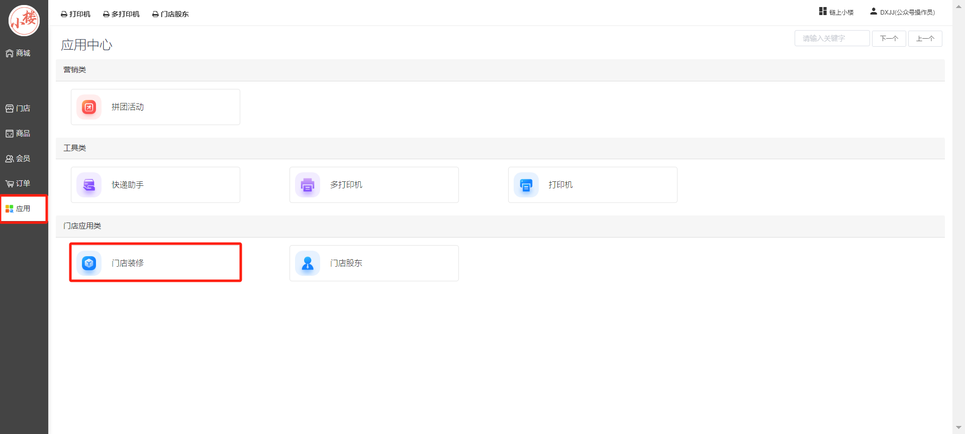
Task: Open the 快递助手 app icon
Action: pos(89,185)
